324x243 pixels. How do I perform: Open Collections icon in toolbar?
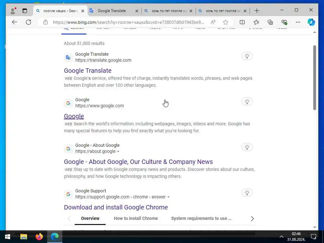click(270, 22)
